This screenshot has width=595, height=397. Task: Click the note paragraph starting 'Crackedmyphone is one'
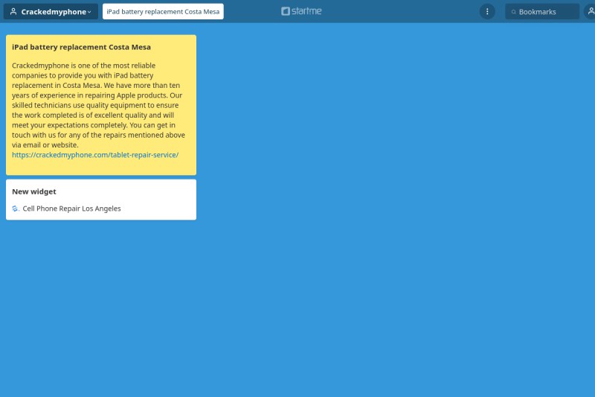pyautogui.click(x=98, y=105)
